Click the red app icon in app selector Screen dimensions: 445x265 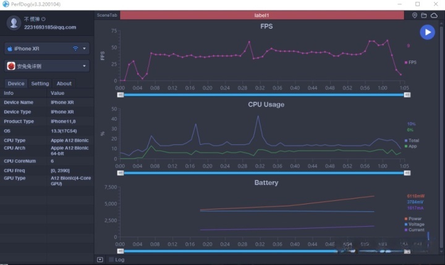[11, 66]
